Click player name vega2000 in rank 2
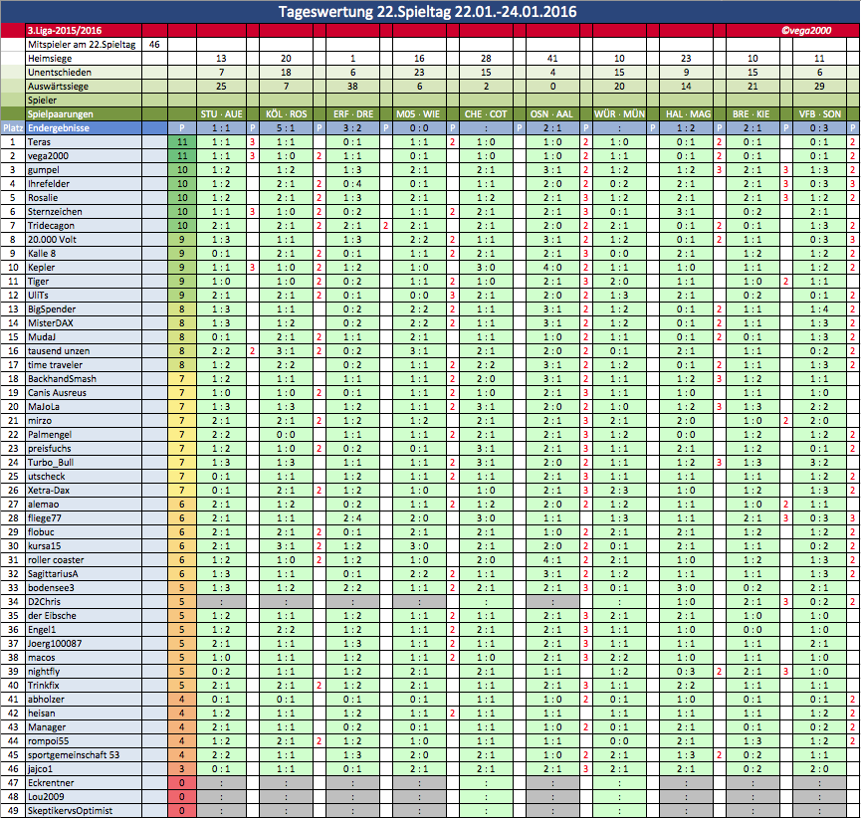This screenshot has width=861, height=818. coord(49,156)
